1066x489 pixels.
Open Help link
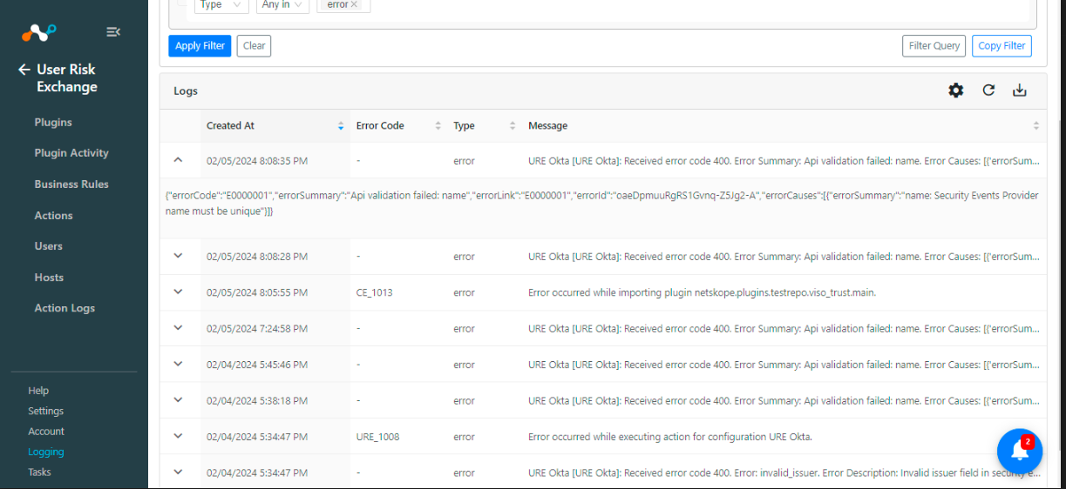[38, 391]
